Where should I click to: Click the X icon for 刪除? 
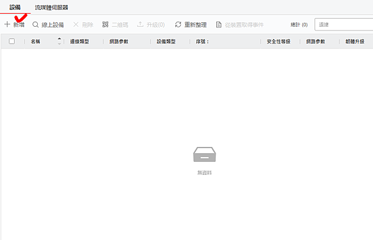coord(76,24)
